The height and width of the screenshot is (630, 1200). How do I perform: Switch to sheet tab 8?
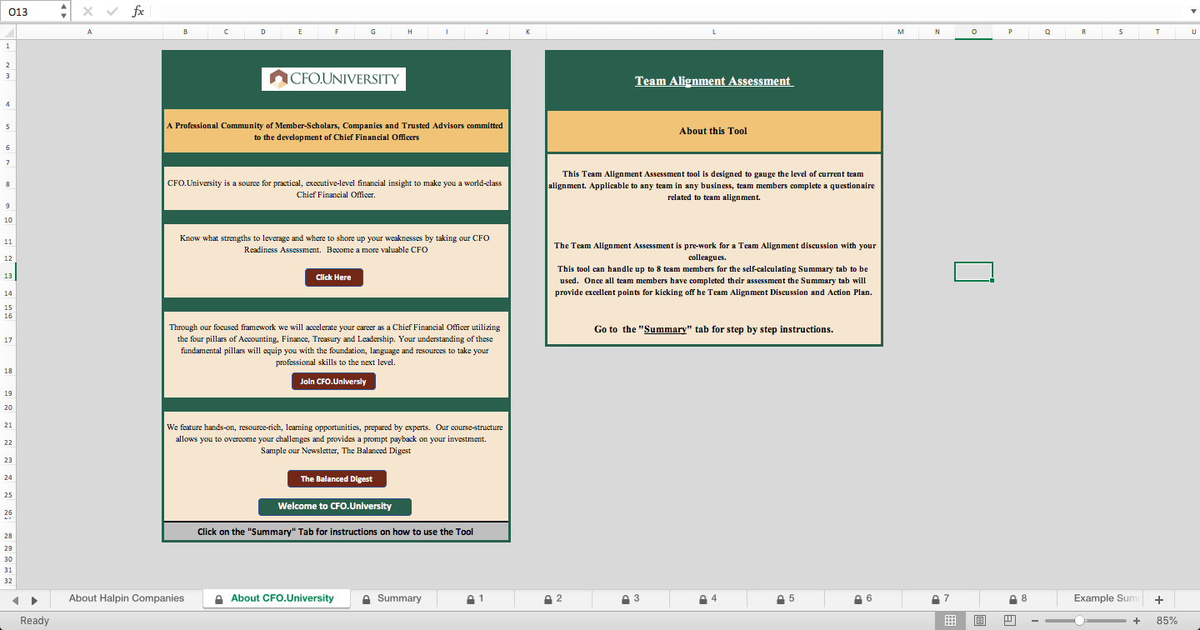click(1017, 598)
